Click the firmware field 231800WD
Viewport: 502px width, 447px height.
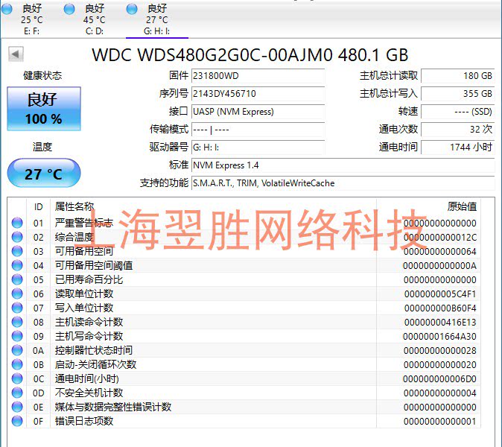(258, 76)
